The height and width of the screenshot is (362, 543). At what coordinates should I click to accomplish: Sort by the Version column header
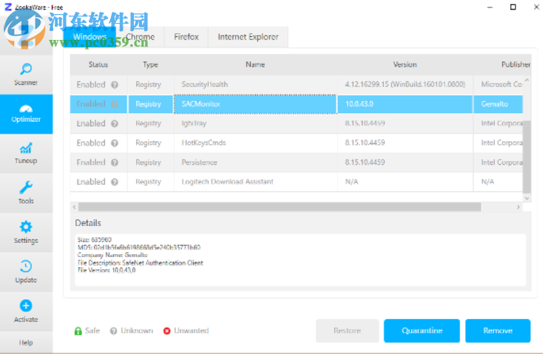click(405, 65)
